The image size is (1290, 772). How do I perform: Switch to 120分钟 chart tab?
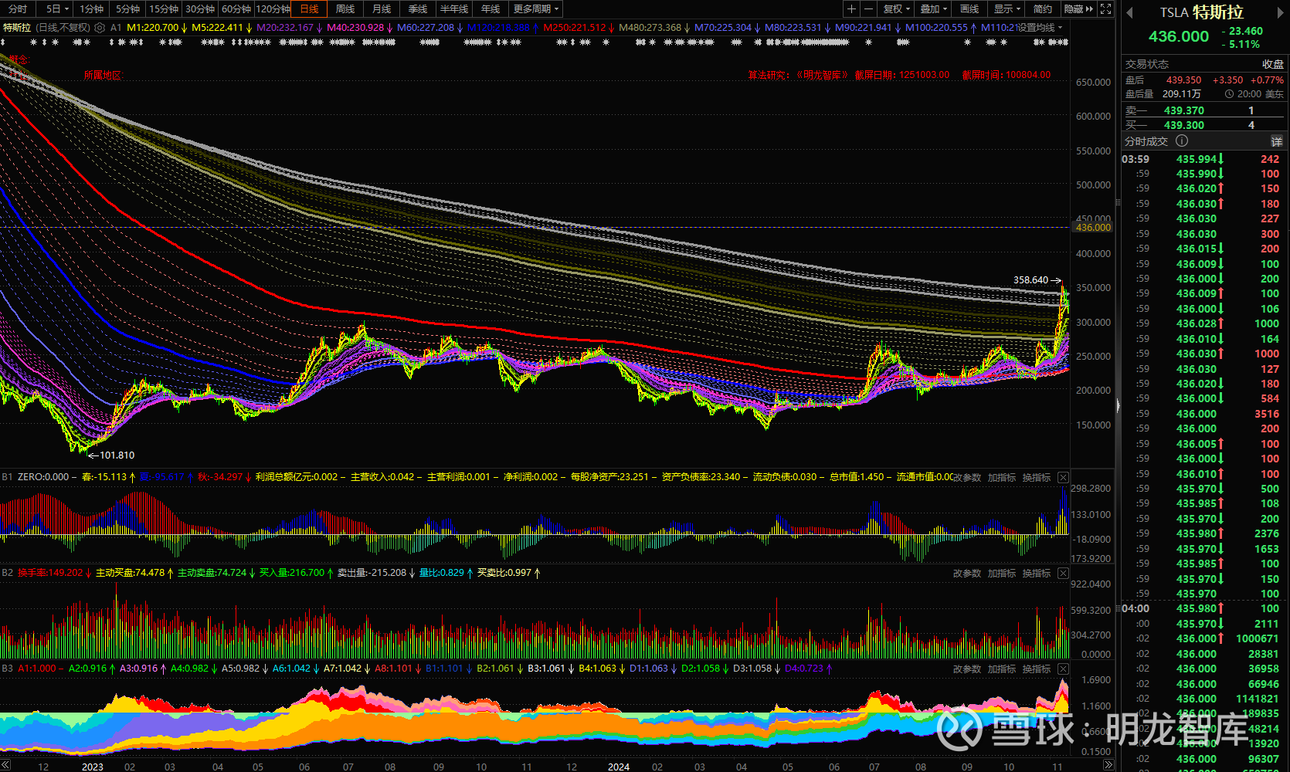pos(273,9)
